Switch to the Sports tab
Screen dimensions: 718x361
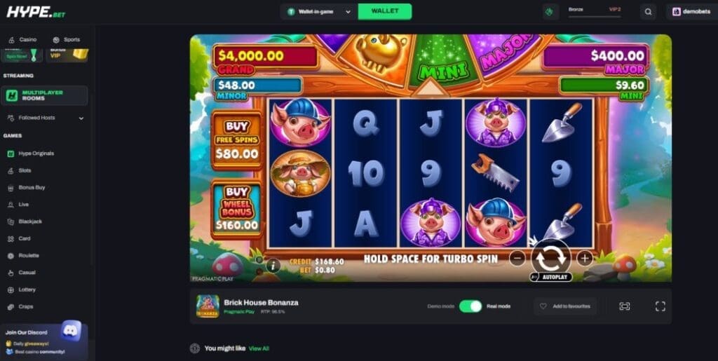click(67, 40)
